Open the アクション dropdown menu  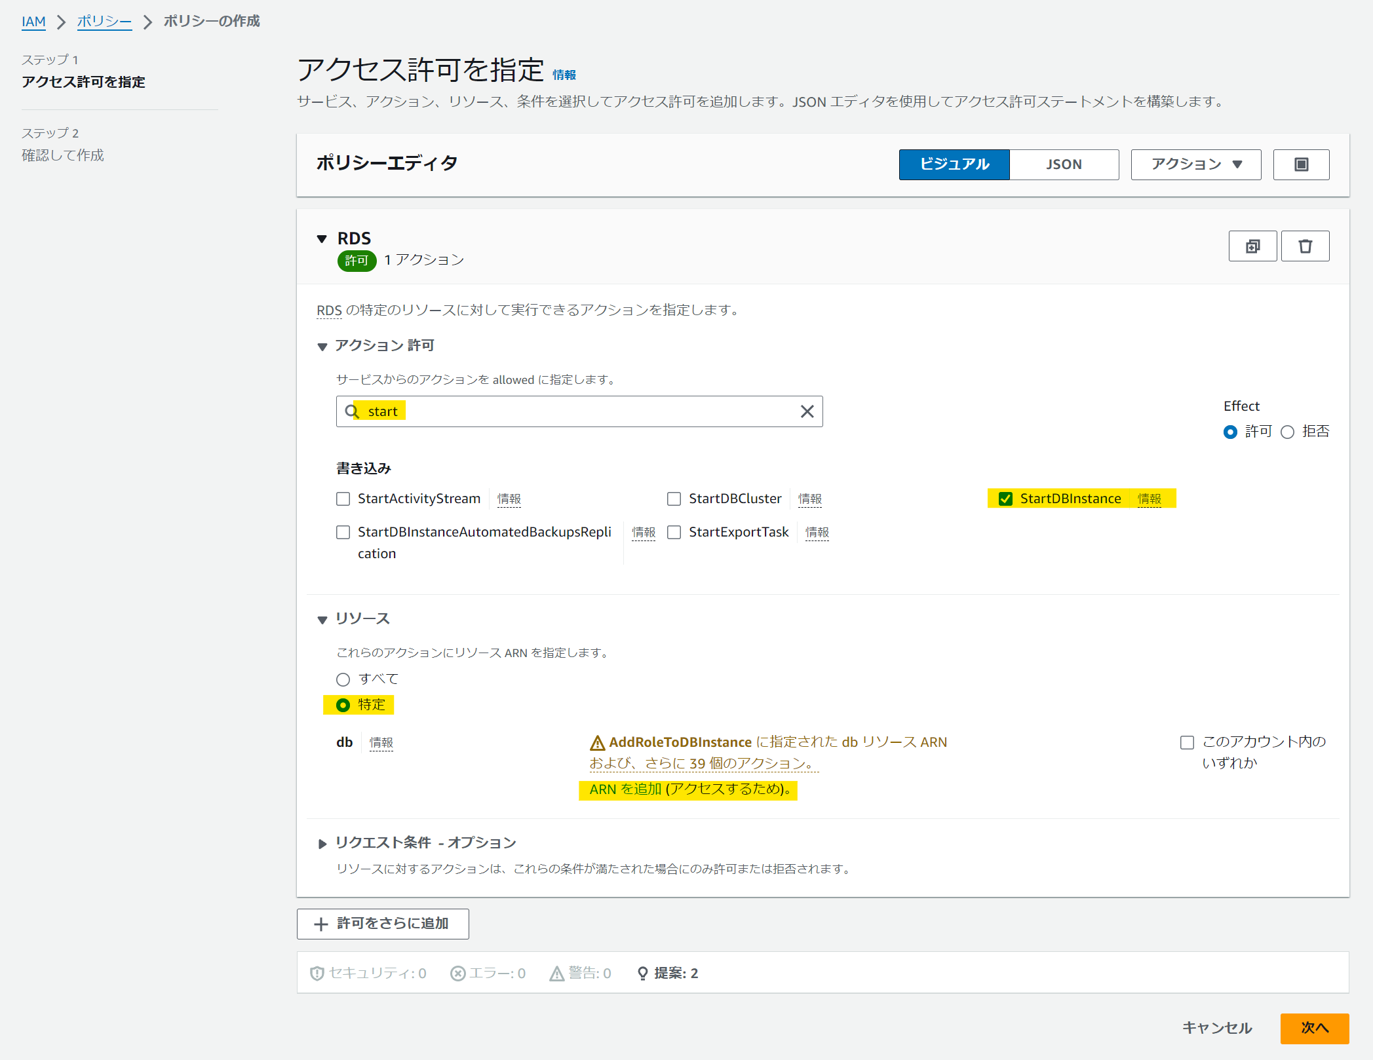[x=1195, y=164]
